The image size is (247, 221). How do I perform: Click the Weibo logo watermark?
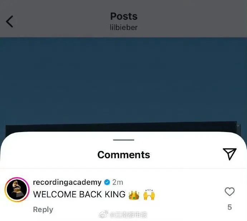tap(103, 215)
